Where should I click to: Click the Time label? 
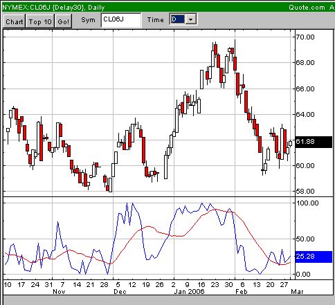point(156,20)
